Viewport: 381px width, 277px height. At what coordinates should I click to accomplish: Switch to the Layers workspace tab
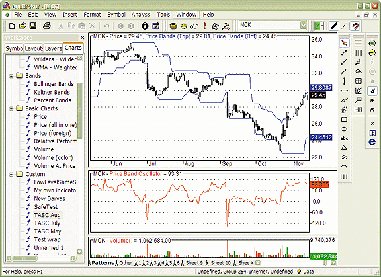[x=53, y=48]
